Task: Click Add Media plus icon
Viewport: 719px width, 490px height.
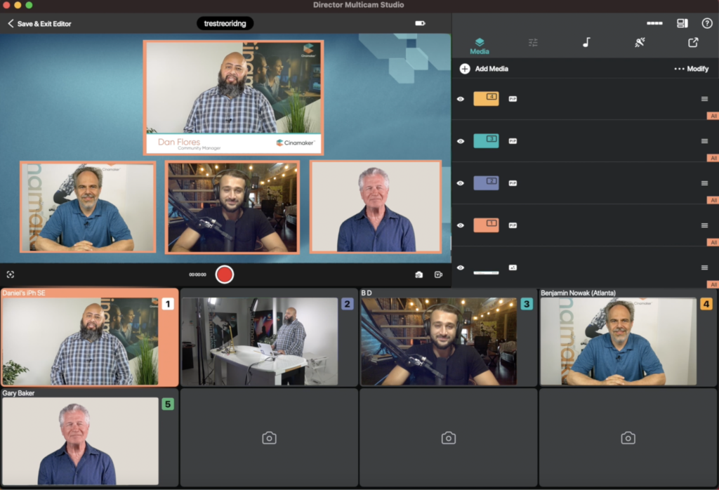Action: [x=465, y=69]
